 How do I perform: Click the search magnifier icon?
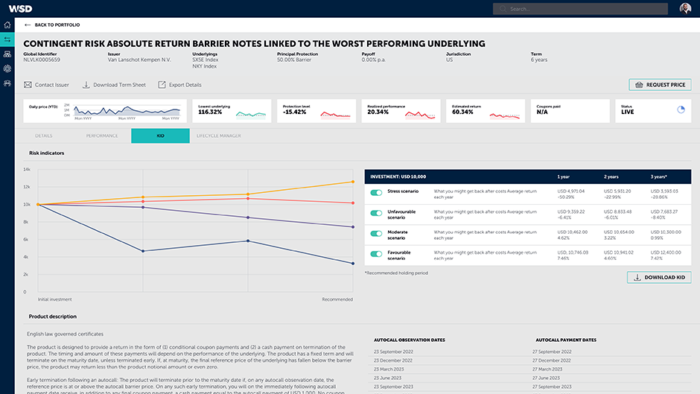point(503,8)
